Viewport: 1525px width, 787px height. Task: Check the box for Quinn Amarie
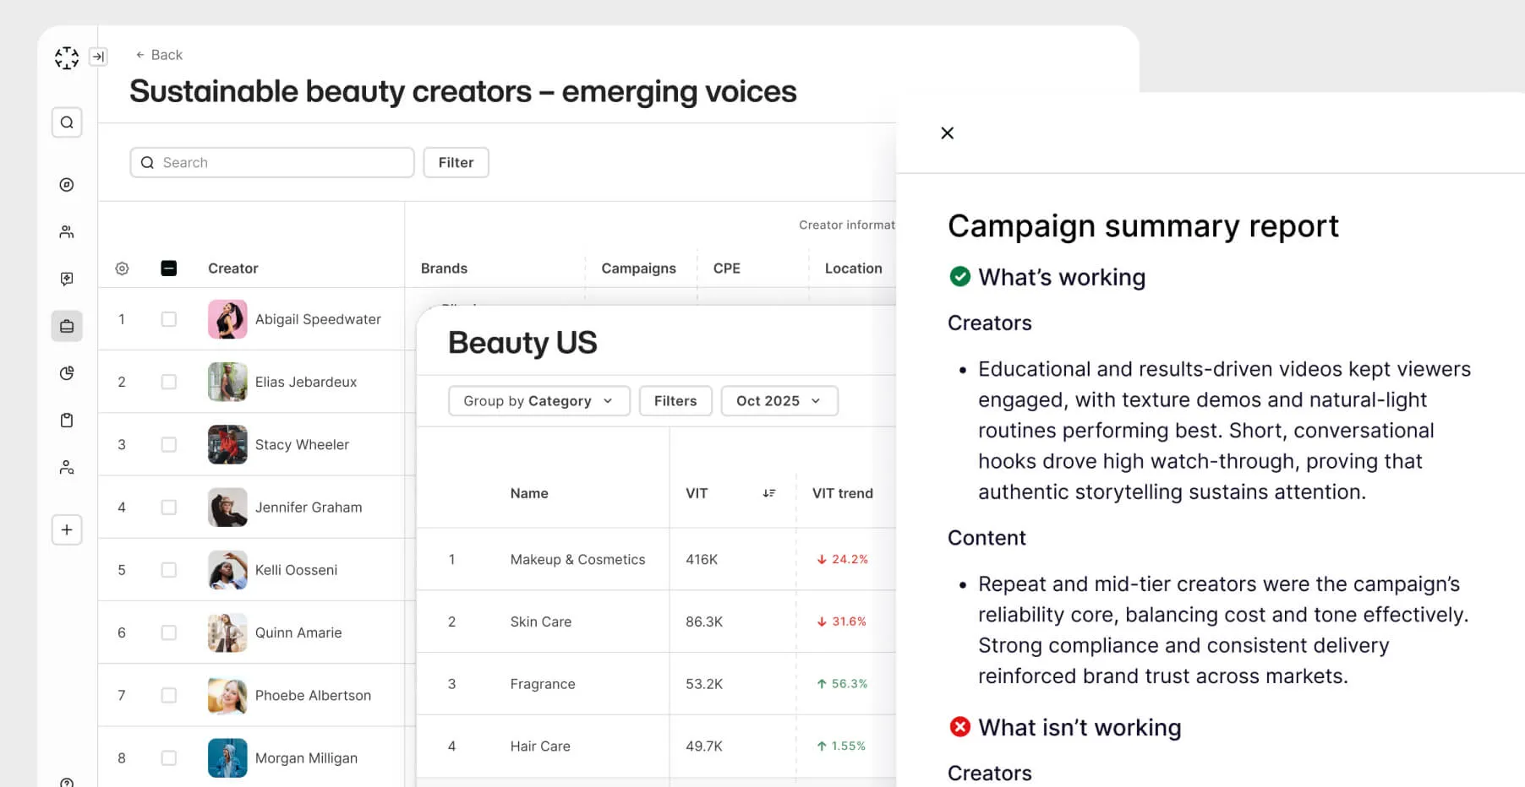pos(169,632)
